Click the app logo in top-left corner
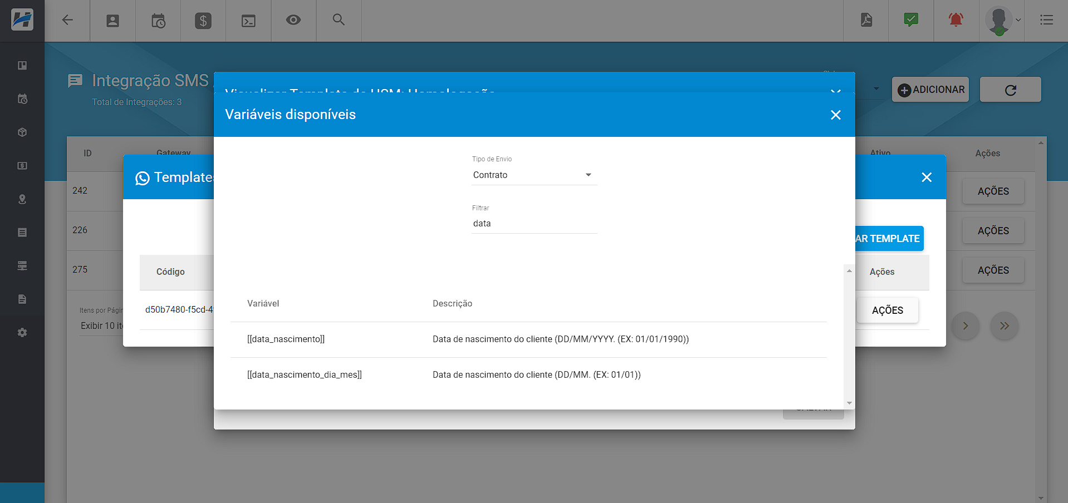This screenshot has width=1068, height=503. [22, 20]
